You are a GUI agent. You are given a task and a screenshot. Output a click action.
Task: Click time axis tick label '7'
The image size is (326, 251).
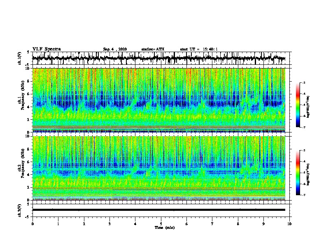pyautogui.click(x=212, y=224)
